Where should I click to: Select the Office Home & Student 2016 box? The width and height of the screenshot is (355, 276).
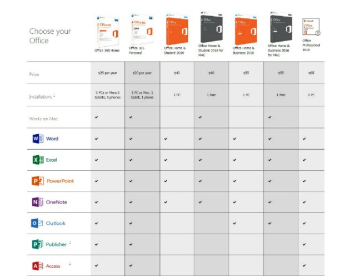[x=177, y=29]
